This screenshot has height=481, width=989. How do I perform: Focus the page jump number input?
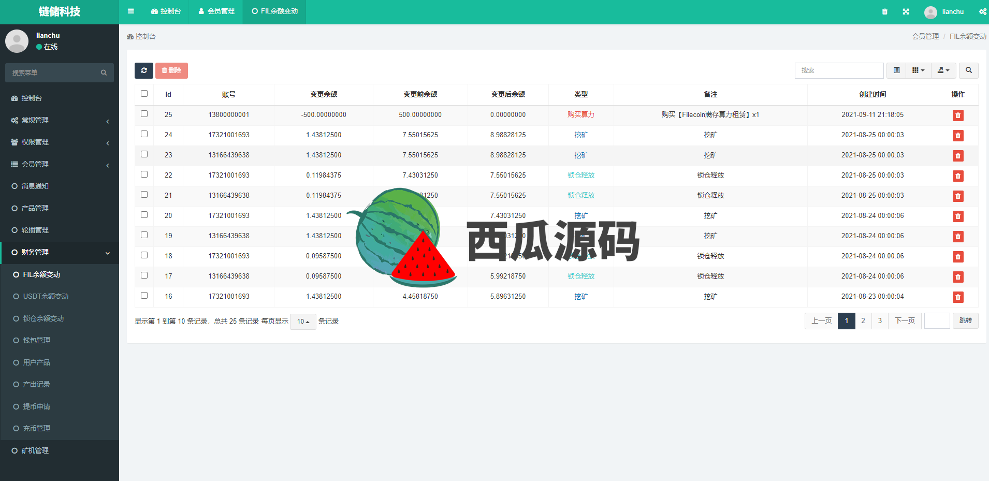(x=937, y=321)
